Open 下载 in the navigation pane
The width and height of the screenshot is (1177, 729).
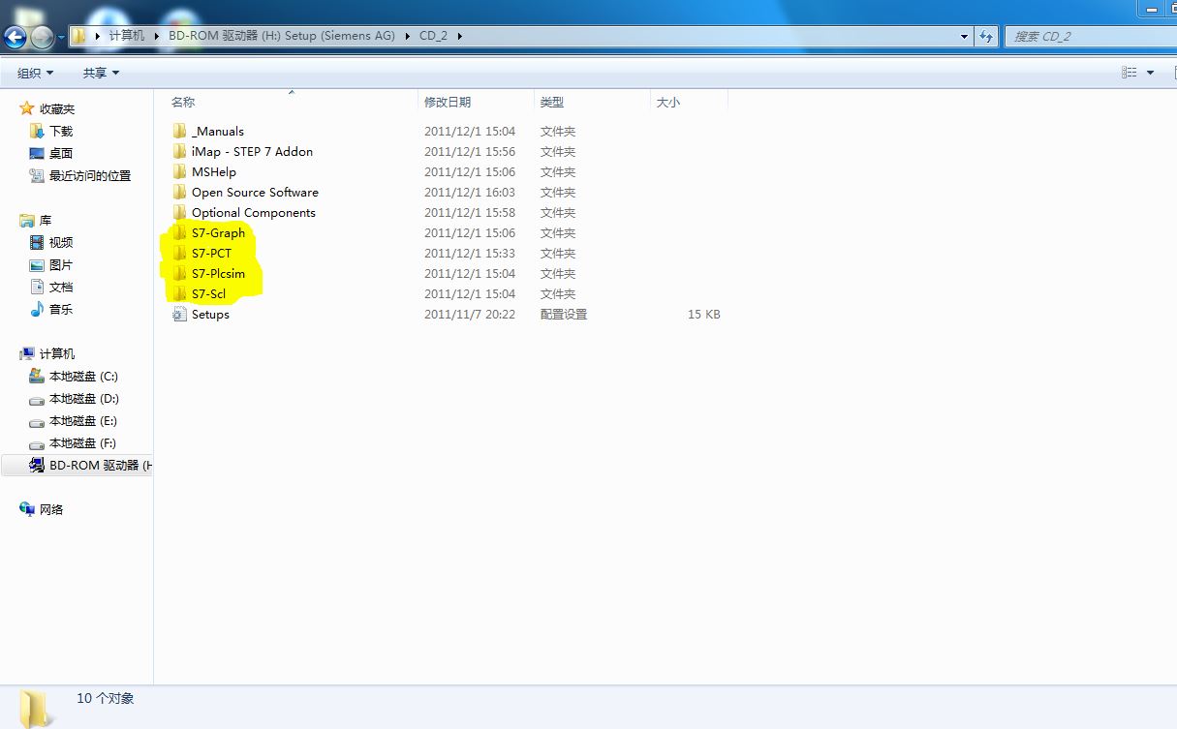tap(61, 131)
